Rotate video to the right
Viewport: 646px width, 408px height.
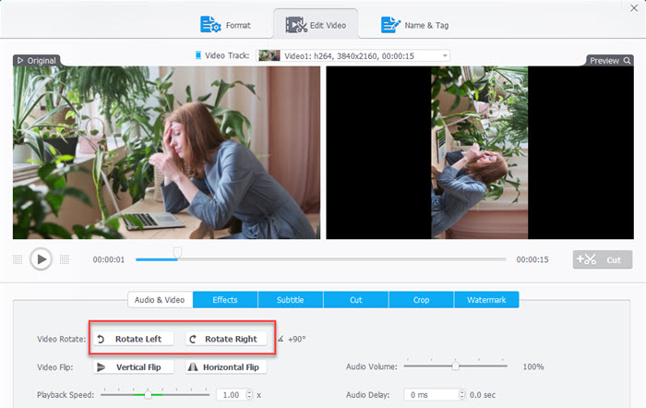tap(227, 339)
